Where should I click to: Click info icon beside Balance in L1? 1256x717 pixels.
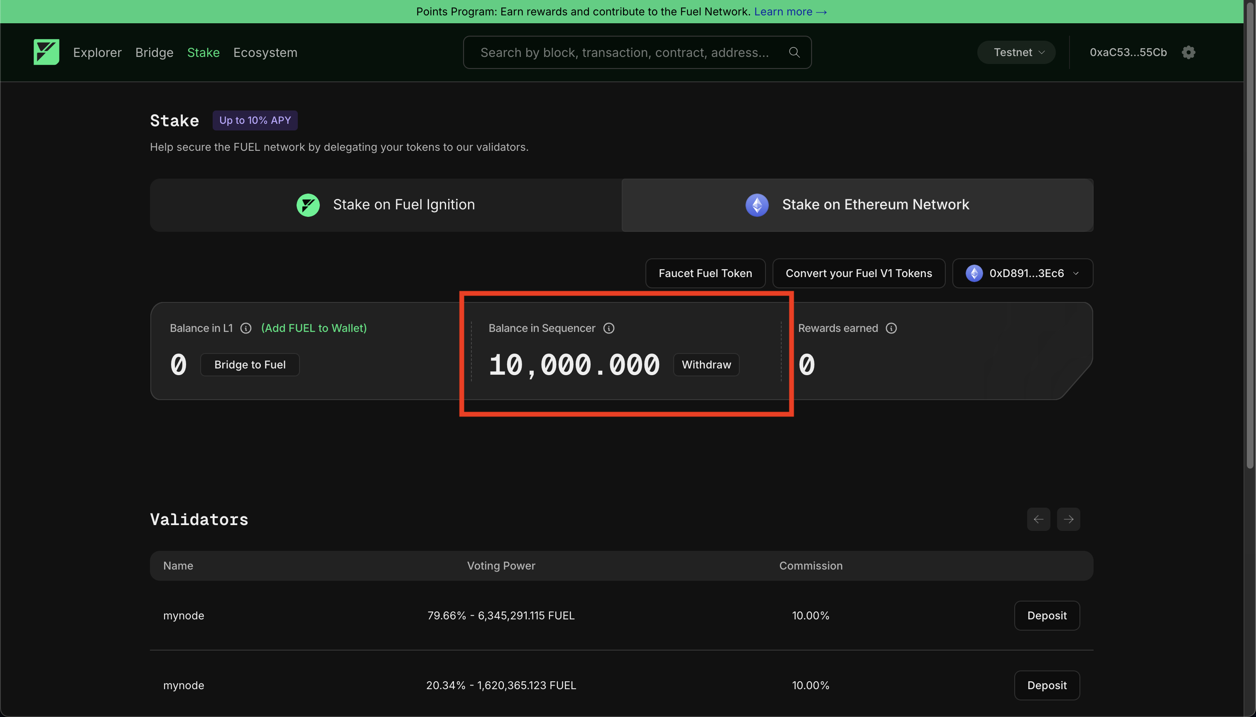[246, 328]
